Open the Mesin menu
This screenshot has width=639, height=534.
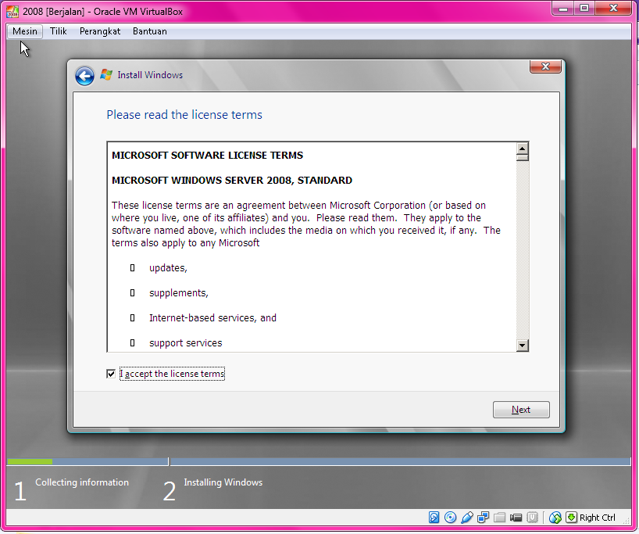click(x=25, y=31)
